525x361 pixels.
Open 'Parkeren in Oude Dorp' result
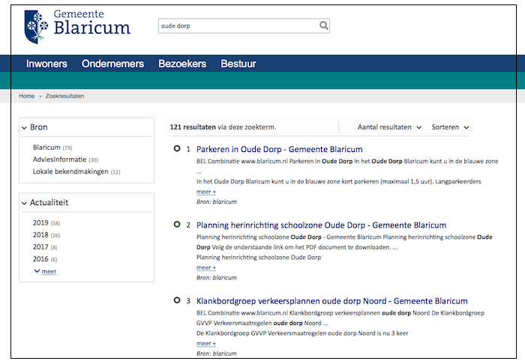coord(279,149)
